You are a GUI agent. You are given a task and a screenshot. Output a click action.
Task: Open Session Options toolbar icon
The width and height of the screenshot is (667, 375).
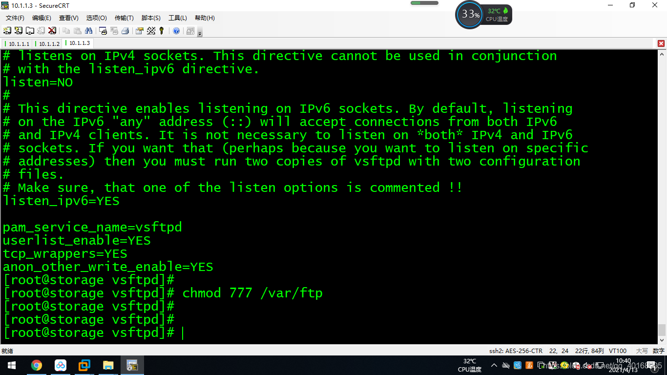pos(140,31)
